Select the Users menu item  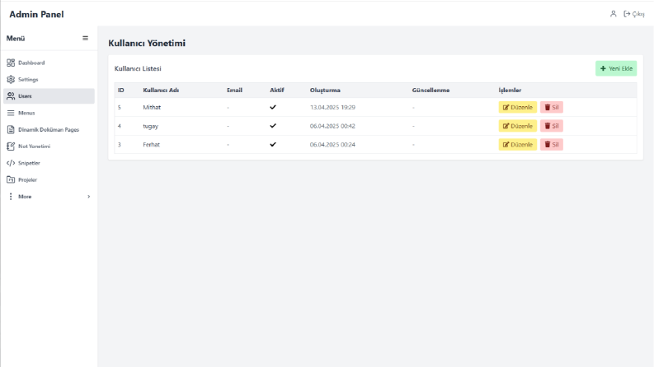[49, 96]
